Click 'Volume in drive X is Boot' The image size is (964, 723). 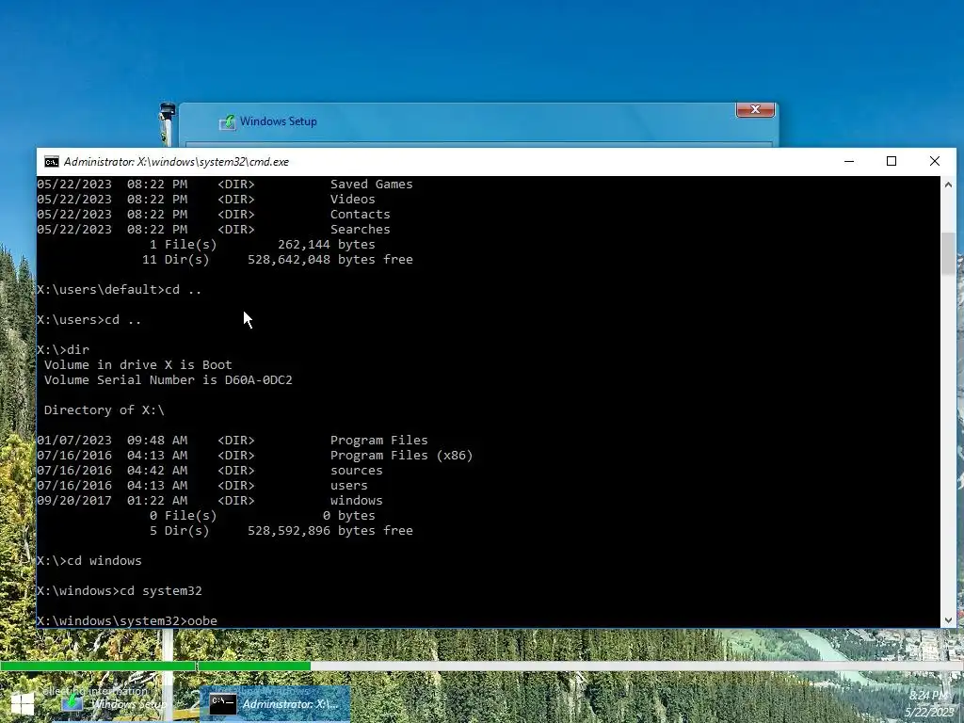click(137, 364)
